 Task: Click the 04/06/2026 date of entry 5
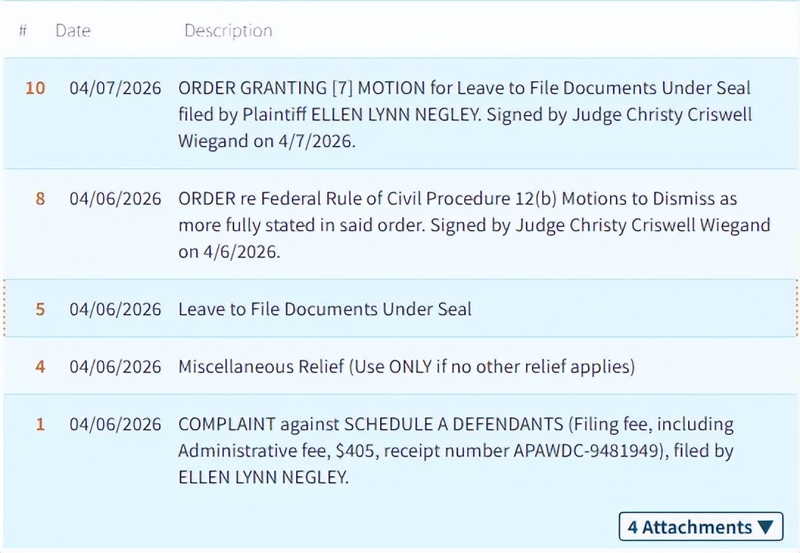[115, 309]
